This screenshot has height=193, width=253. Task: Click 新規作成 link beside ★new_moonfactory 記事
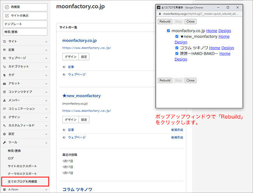177,130
